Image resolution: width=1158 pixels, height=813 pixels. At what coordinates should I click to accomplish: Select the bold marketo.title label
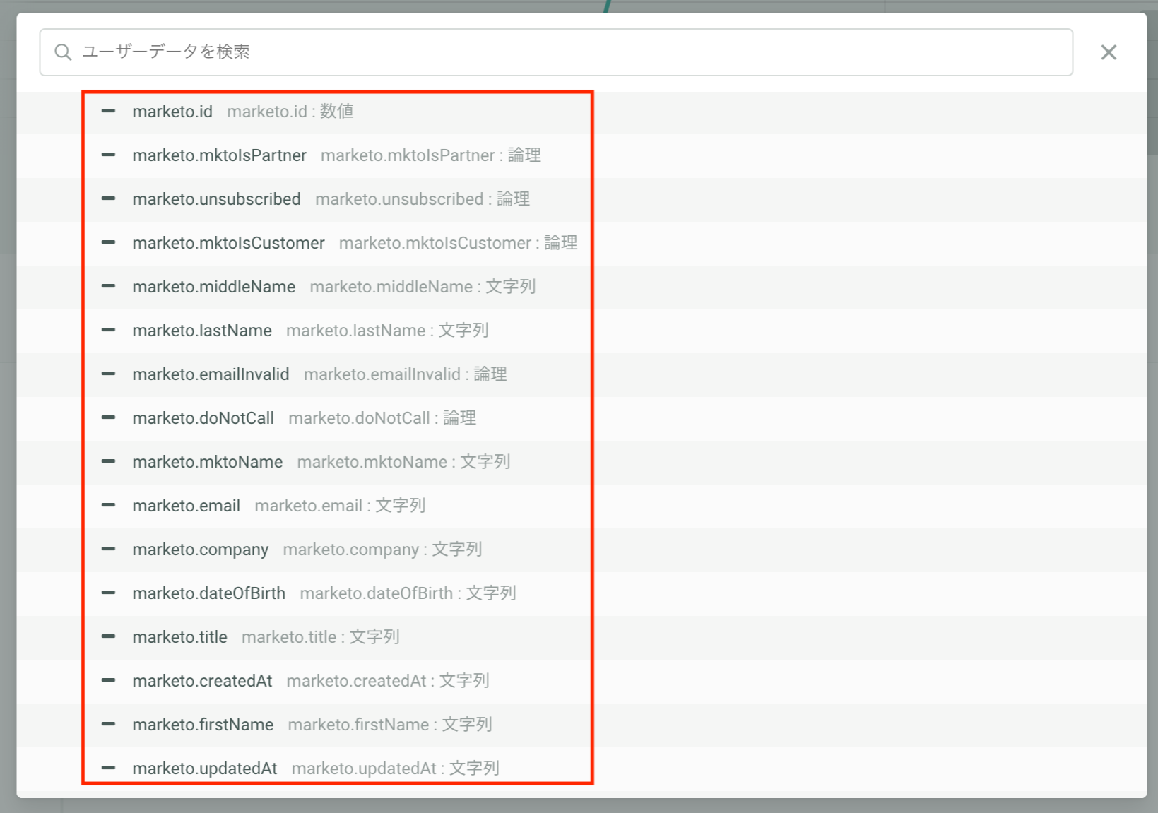click(x=180, y=637)
